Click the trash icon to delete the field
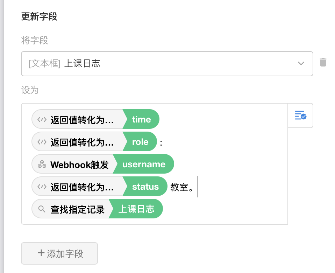This screenshot has width=335, height=273. (x=323, y=63)
